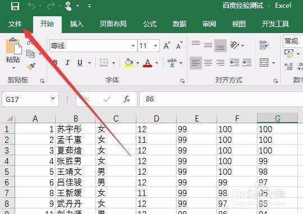Screen dimensions: 303x214
Task: Open the 文件 (File) menu
Action: pyautogui.click(x=15, y=24)
